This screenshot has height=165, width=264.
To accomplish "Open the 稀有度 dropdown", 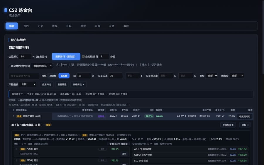I will 236,76.
